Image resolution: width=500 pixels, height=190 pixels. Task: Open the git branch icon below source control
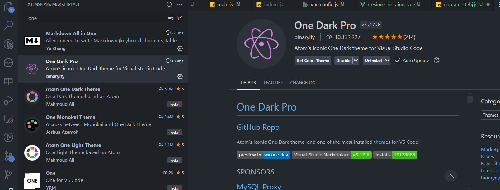pyautogui.click(x=8, y=174)
